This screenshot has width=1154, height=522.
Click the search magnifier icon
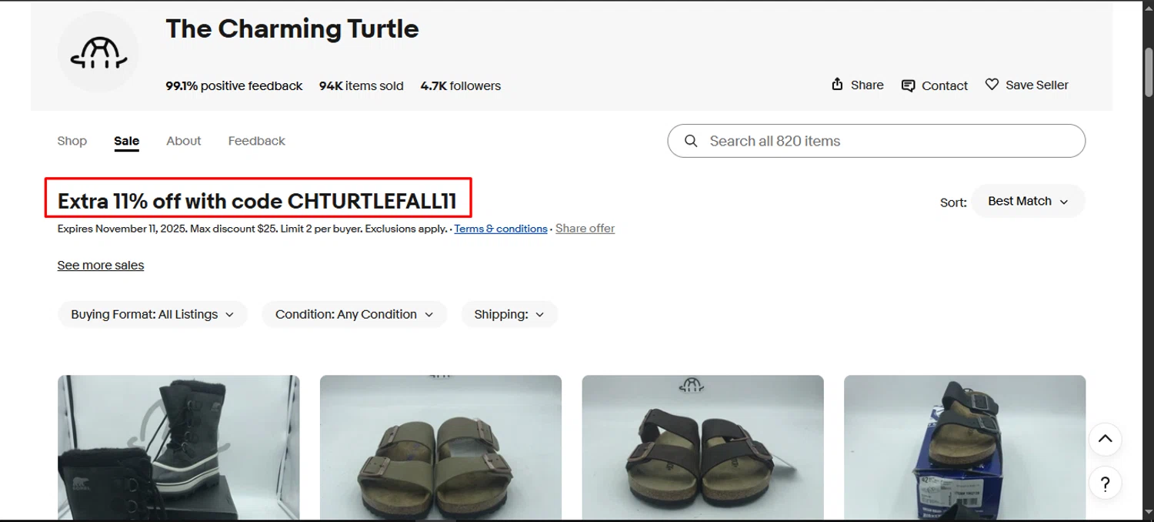[x=691, y=141]
